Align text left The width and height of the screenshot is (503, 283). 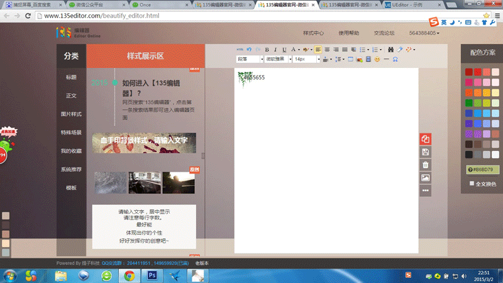coord(318,50)
